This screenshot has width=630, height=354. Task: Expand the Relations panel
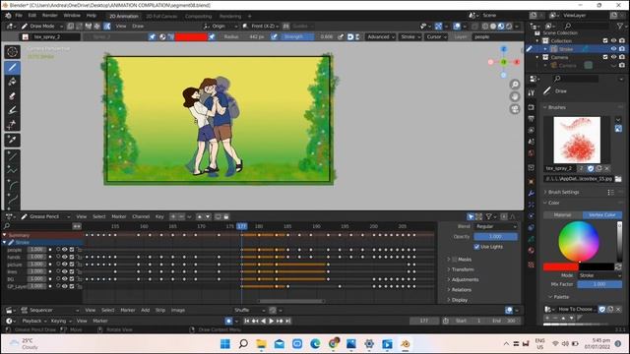[461, 290]
